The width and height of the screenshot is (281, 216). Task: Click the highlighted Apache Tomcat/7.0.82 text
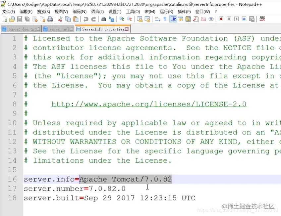(x=126, y=179)
